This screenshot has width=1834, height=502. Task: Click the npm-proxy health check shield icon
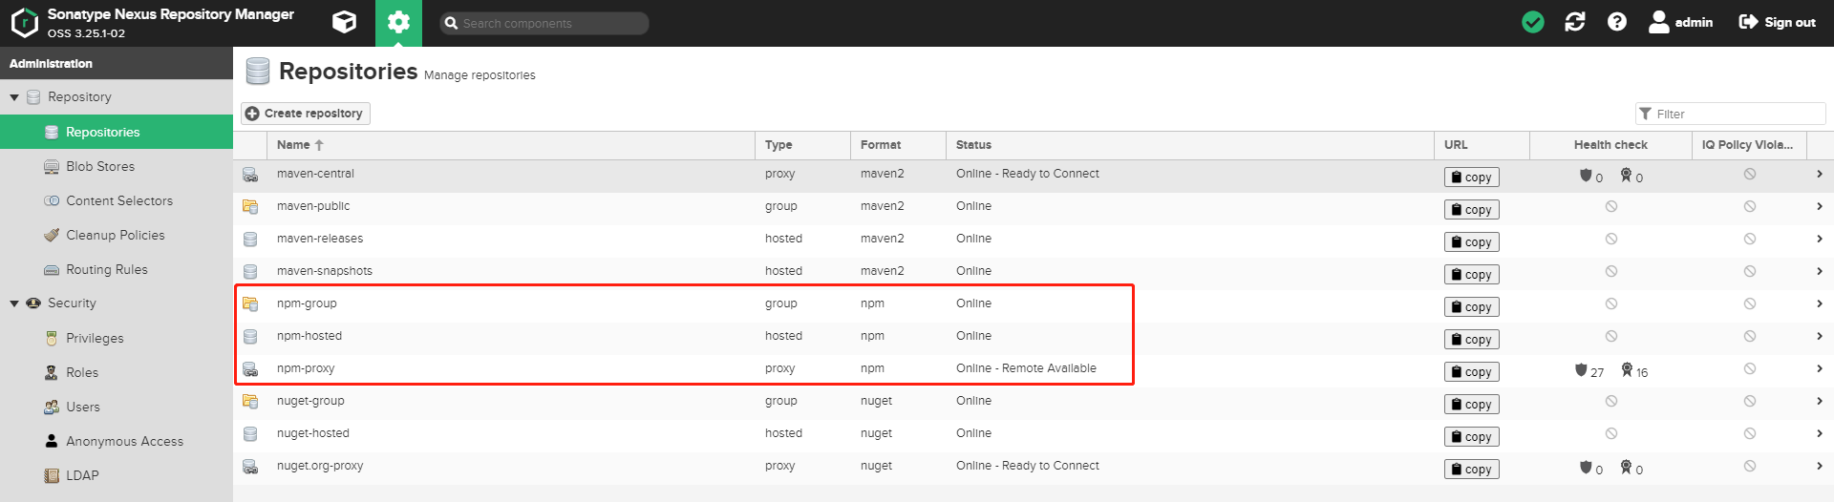pyautogui.click(x=1581, y=370)
